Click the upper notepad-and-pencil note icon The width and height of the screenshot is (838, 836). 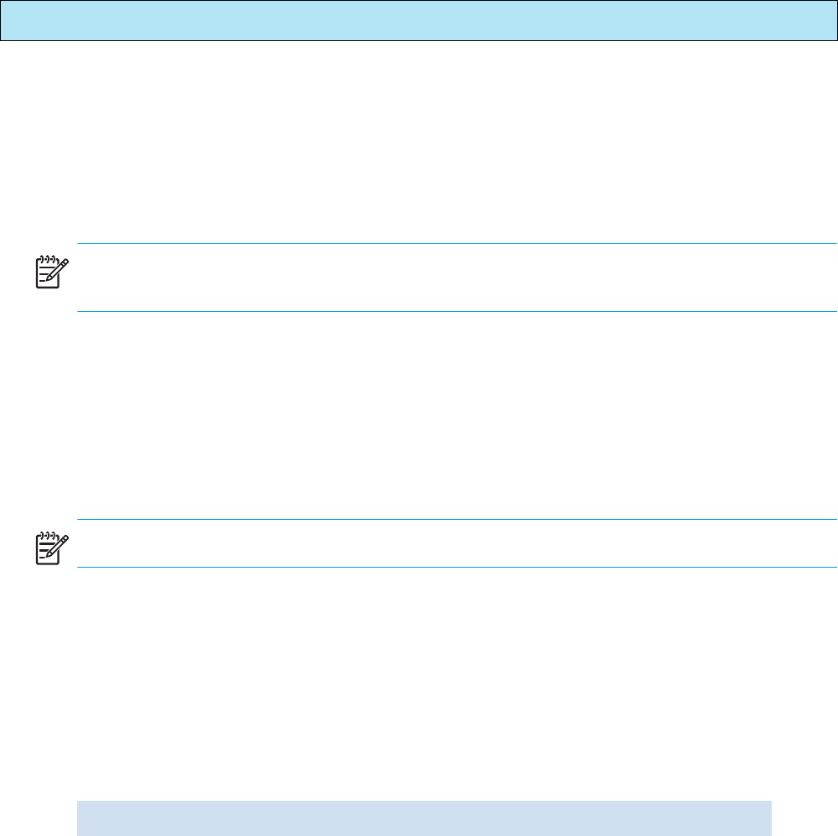tap(52, 273)
